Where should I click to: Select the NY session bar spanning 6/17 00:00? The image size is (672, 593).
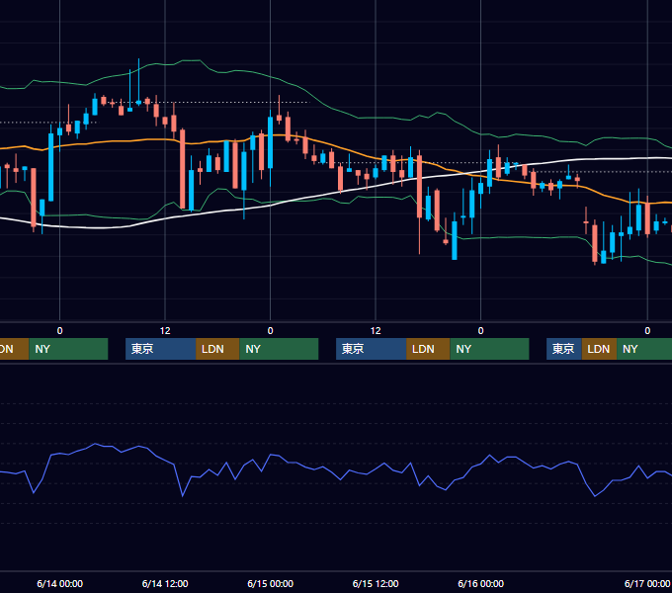(x=644, y=349)
